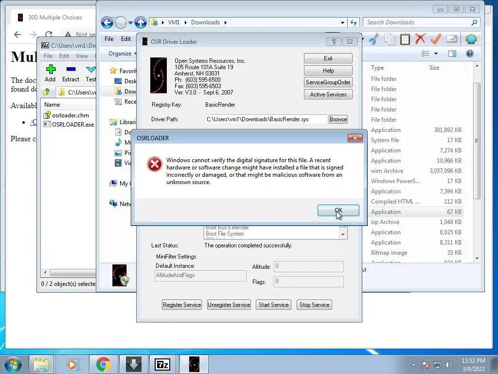Click the Windows Start button

click(x=13, y=364)
